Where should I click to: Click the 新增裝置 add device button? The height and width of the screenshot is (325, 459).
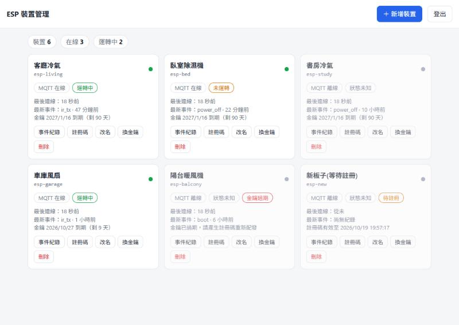click(399, 14)
